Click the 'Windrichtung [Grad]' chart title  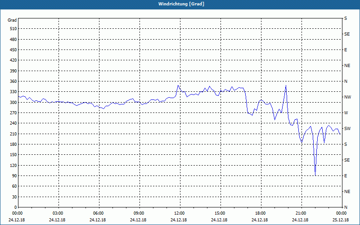[x=181, y=4]
